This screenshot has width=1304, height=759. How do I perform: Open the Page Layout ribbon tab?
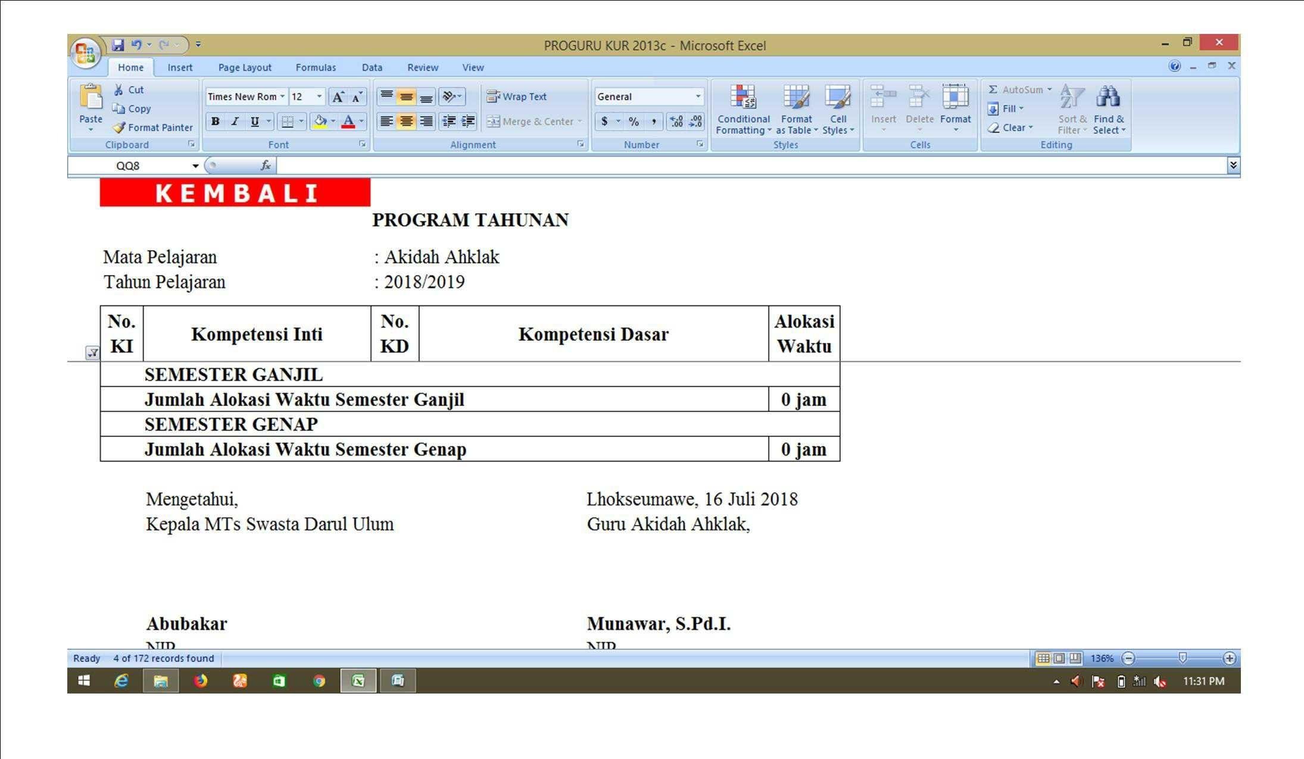point(245,68)
